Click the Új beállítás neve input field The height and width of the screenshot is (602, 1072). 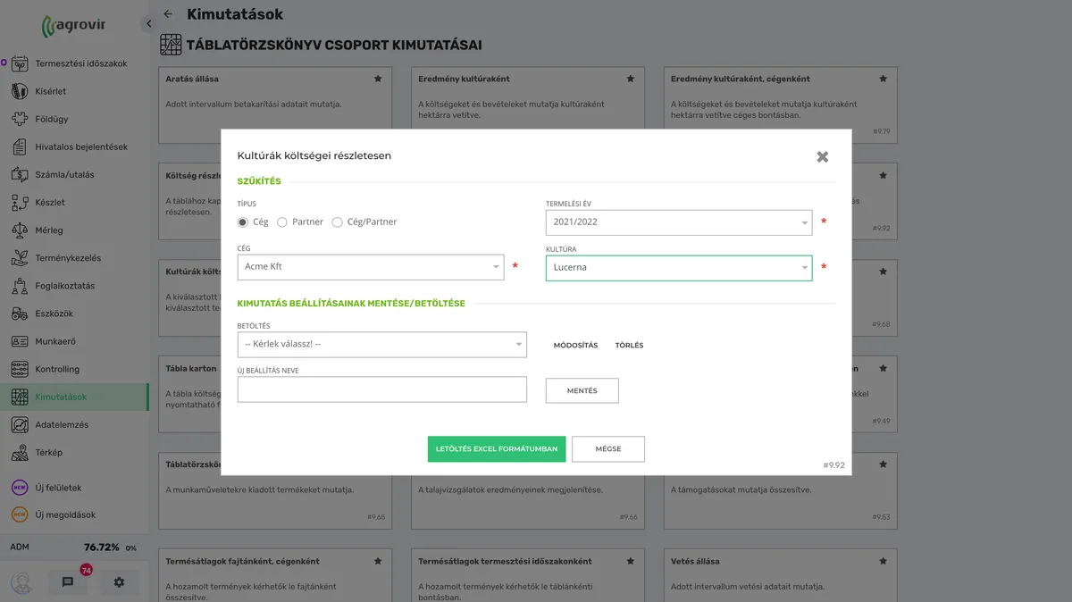click(381, 389)
